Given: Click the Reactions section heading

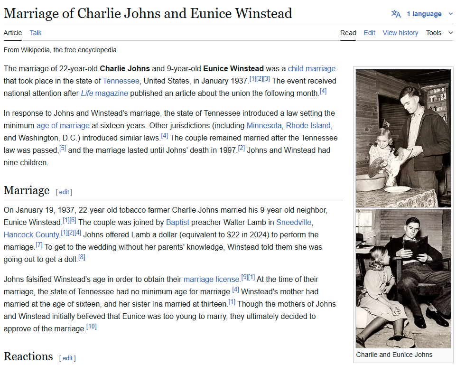Looking at the screenshot, I should [x=28, y=356].
